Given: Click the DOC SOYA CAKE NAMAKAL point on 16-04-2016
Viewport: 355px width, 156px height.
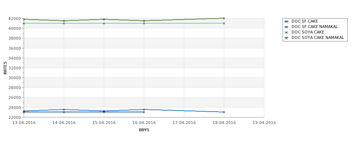Looking at the screenshot, I should pyautogui.click(x=144, y=21).
